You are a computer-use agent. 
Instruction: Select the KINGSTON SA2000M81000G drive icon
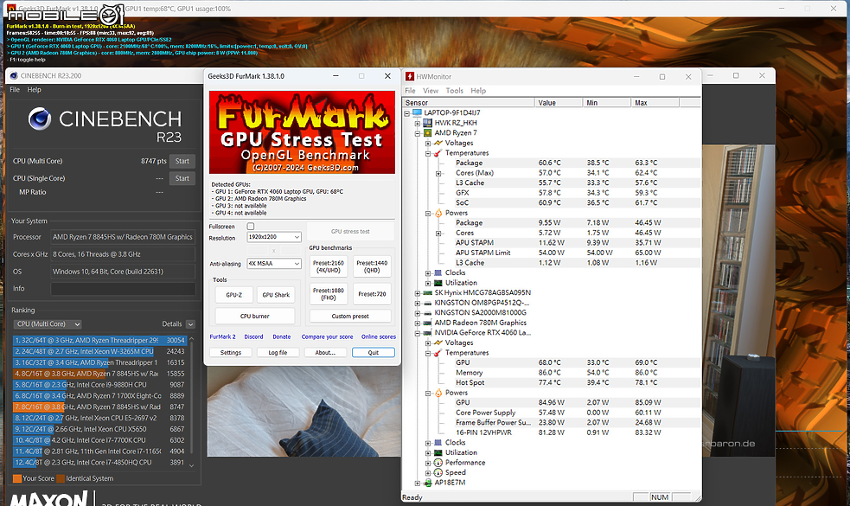pos(427,313)
